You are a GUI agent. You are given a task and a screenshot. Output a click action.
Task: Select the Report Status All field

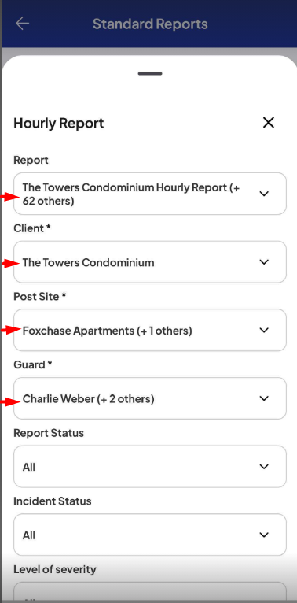150,467
